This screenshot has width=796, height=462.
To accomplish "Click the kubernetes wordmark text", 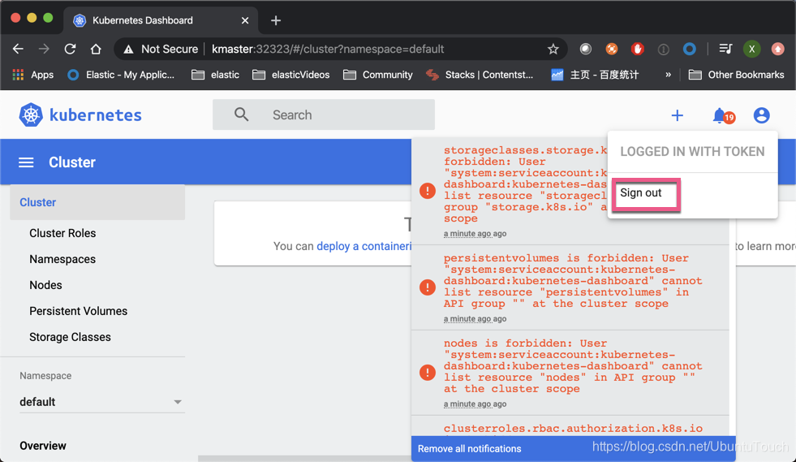I will (x=96, y=114).
